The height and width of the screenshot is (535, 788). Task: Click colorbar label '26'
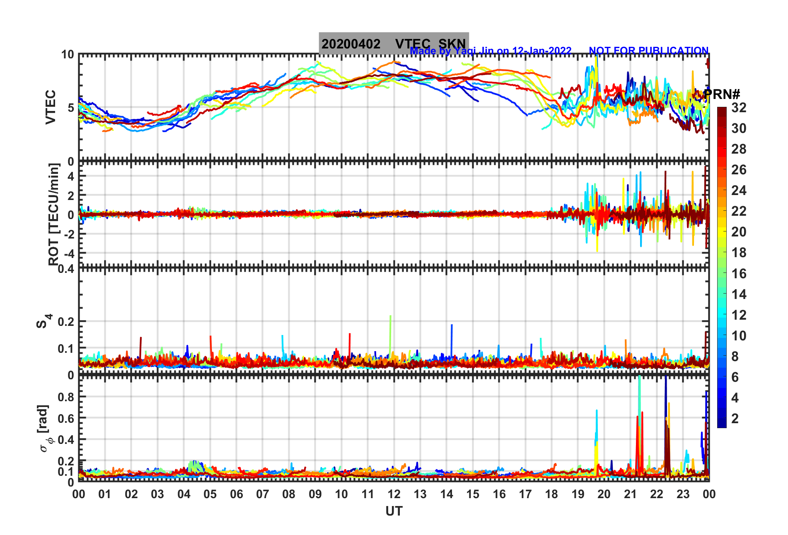(739, 170)
